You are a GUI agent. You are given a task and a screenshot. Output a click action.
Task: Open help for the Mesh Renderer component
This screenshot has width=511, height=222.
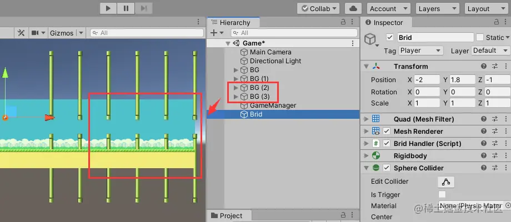(x=484, y=131)
